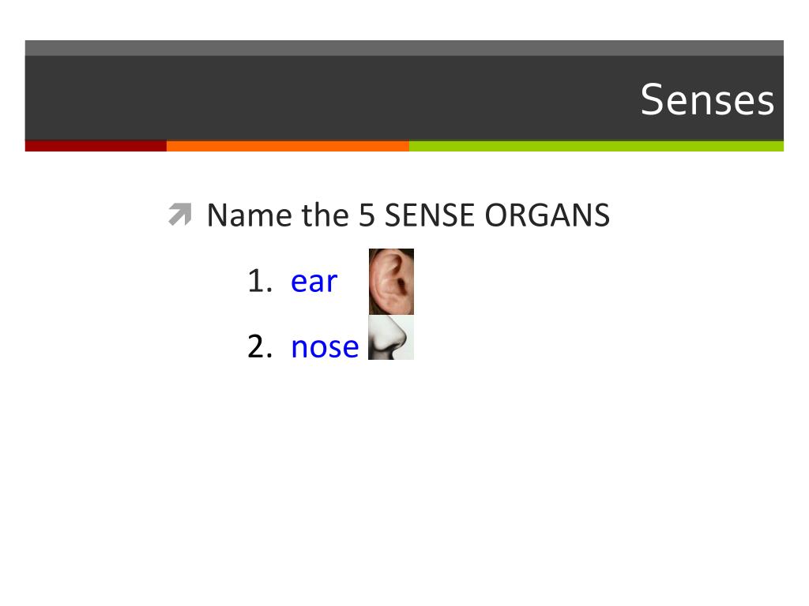Click the blue word "ear"
809x606 pixels.
click(x=314, y=282)
